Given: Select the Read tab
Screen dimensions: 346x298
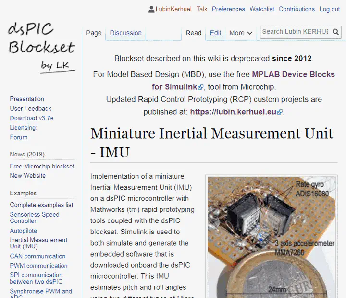Looking at the screenshot, I should [x=193, y=33].
